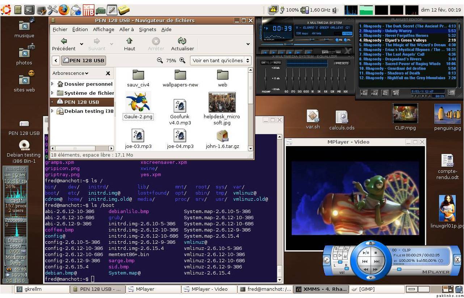Open the terminal launcher in the top panel

[x=29, y=10]
